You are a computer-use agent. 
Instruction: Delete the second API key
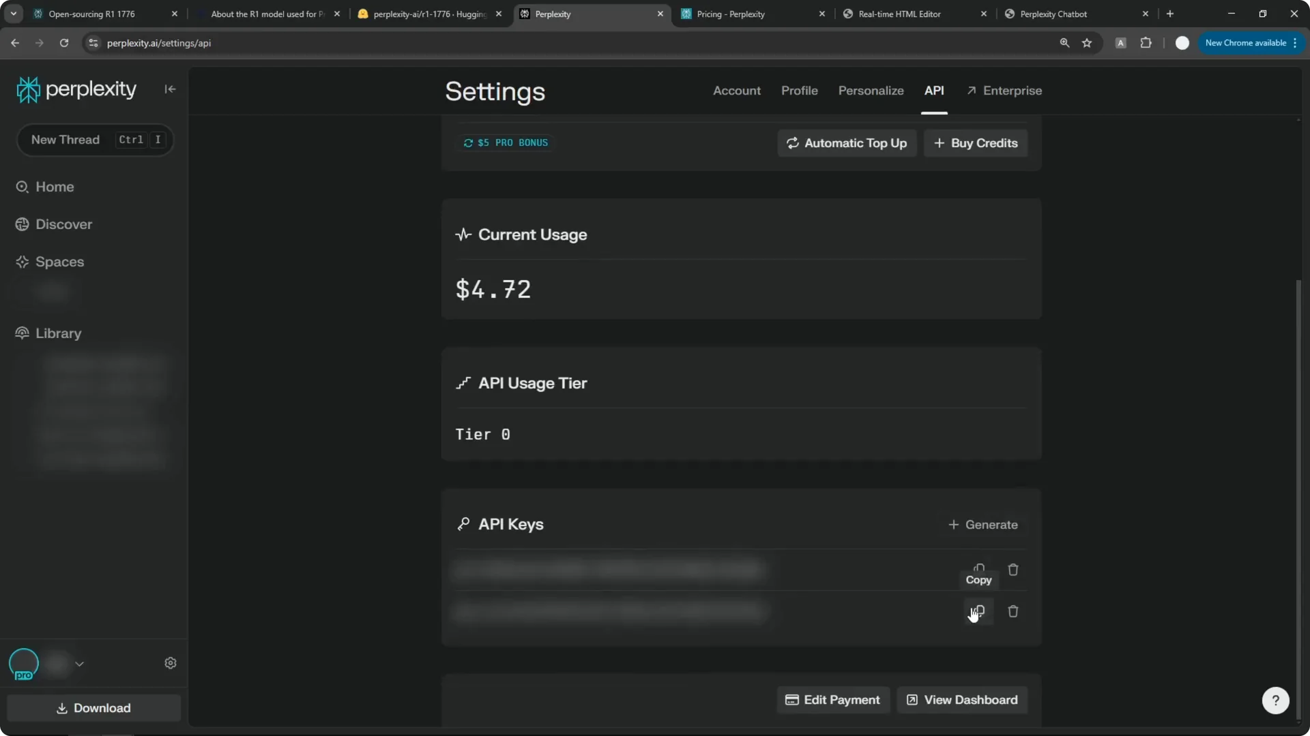pos(1013,611)
